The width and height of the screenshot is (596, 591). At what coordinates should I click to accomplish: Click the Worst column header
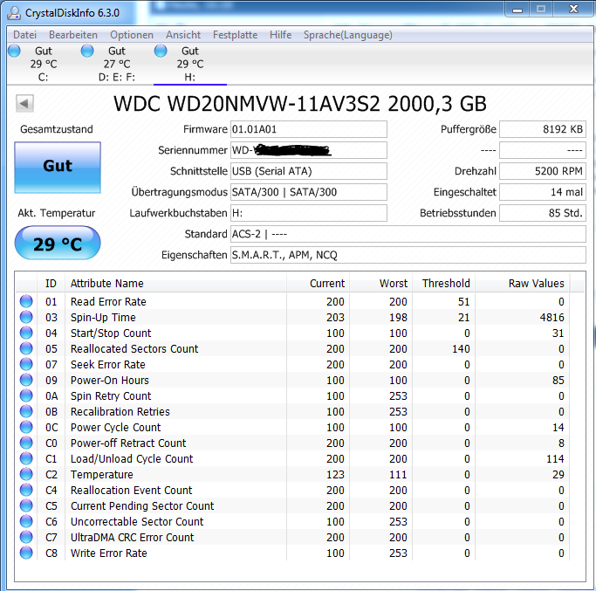(380, 284)
